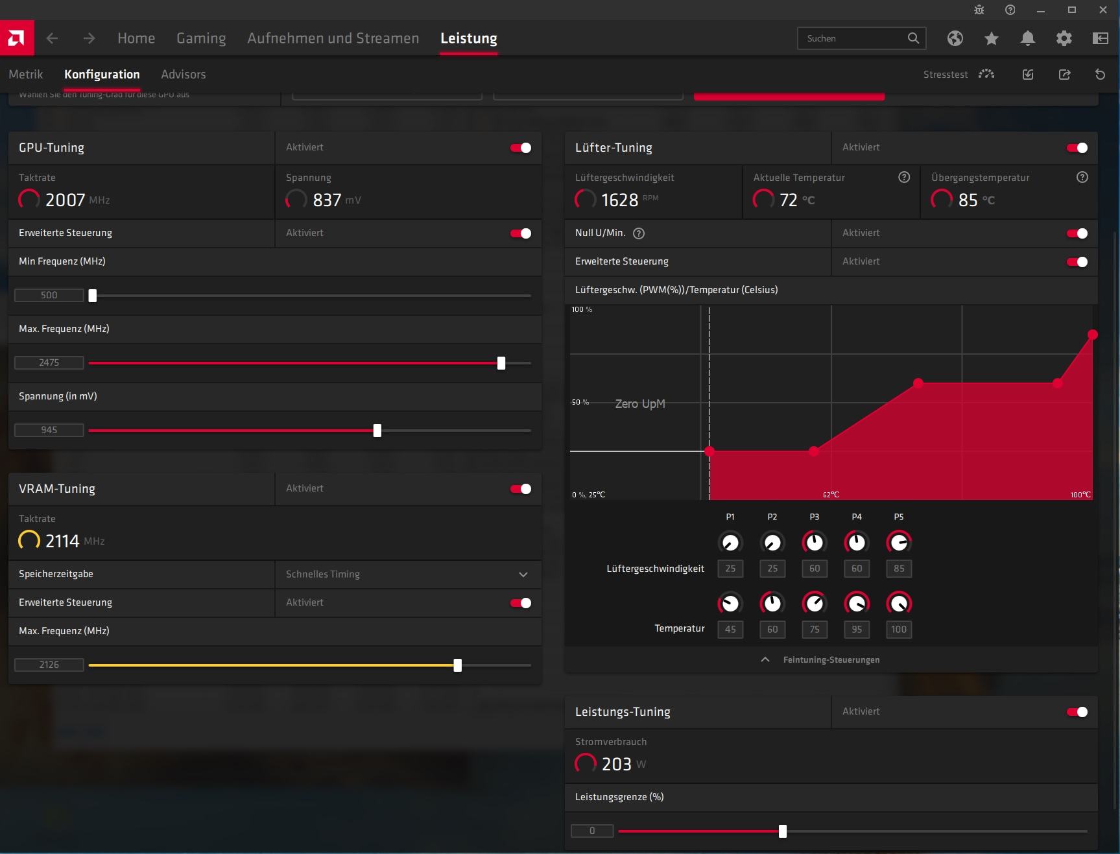
Task: Edit the P5 fan speed 85 field
Action: [x=899, y=569]
